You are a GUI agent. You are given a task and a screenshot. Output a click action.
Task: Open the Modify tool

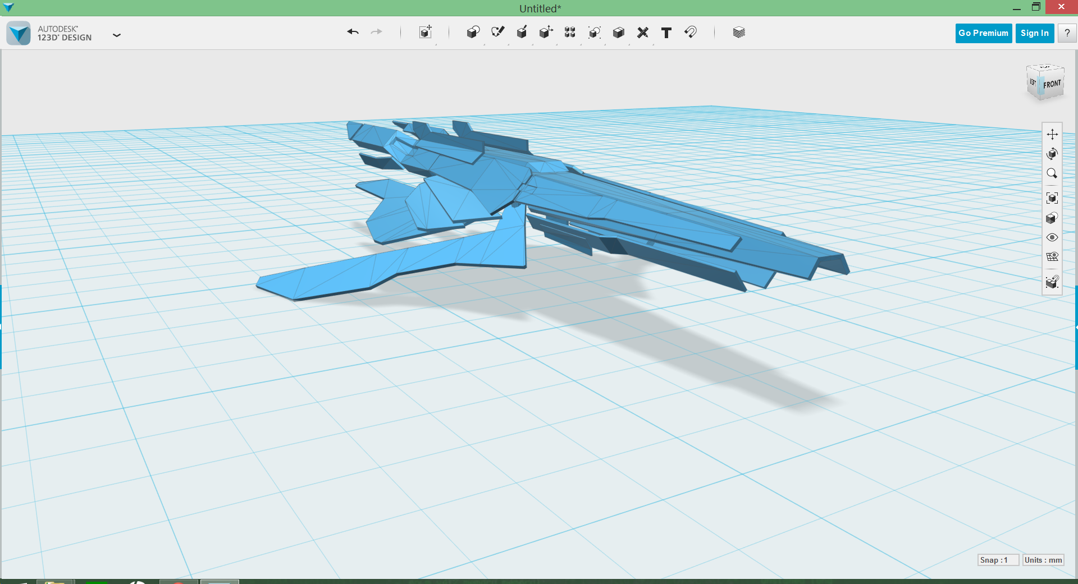point(546,32)
